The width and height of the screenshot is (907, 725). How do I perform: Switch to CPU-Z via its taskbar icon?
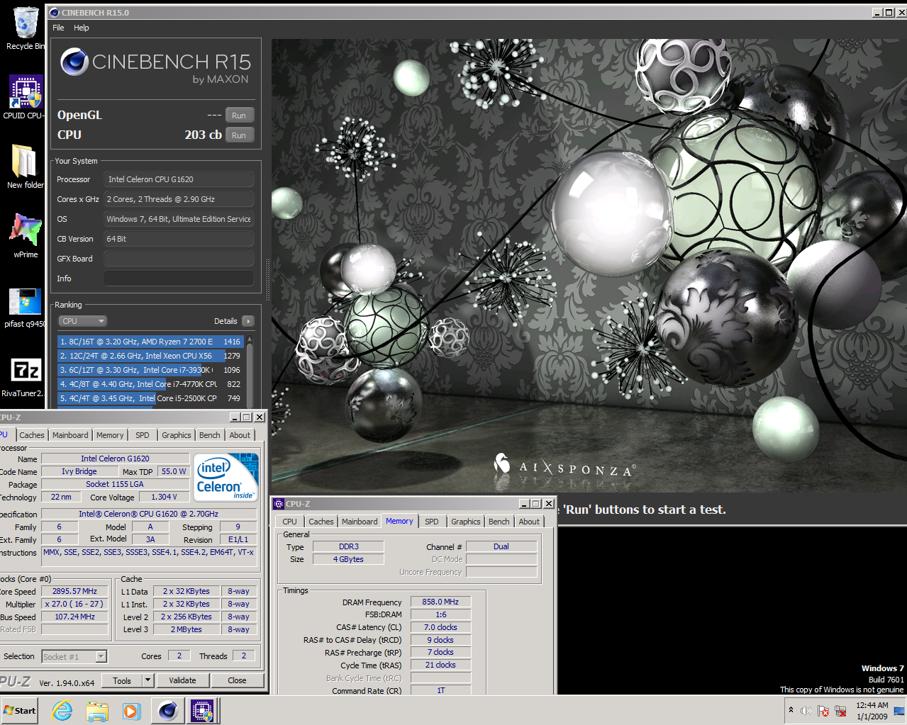tap(203, 710)
